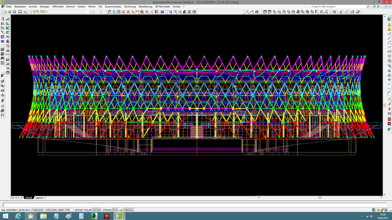
Task: Click the line draw tool in right toolbar
Action: 389,38
